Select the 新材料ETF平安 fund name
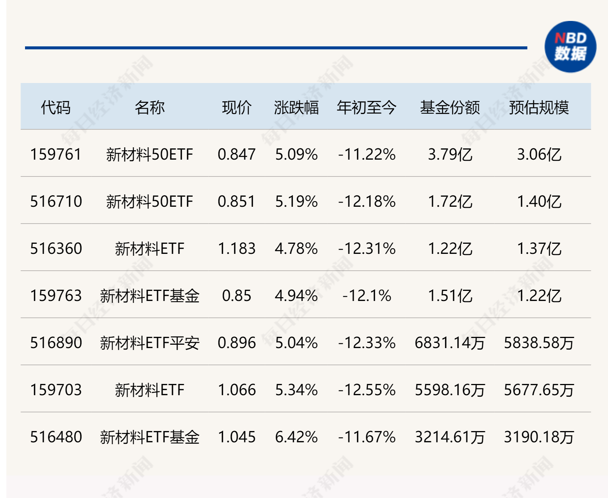Screen dimensions: 608x498 [x=150, y=343]
